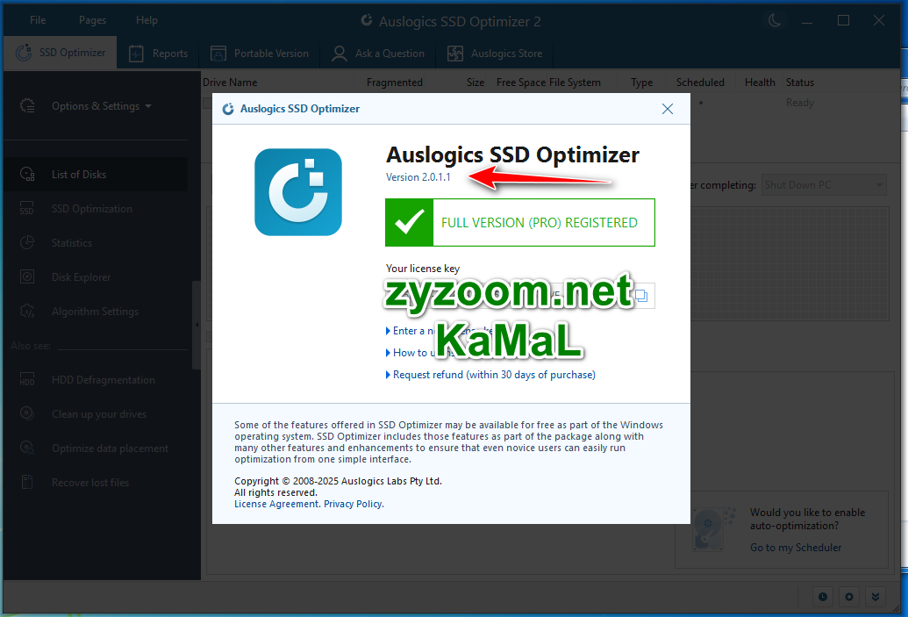The image size is (908, 617).
Task: Switch to the Reports tab
Action: point(158,54)
